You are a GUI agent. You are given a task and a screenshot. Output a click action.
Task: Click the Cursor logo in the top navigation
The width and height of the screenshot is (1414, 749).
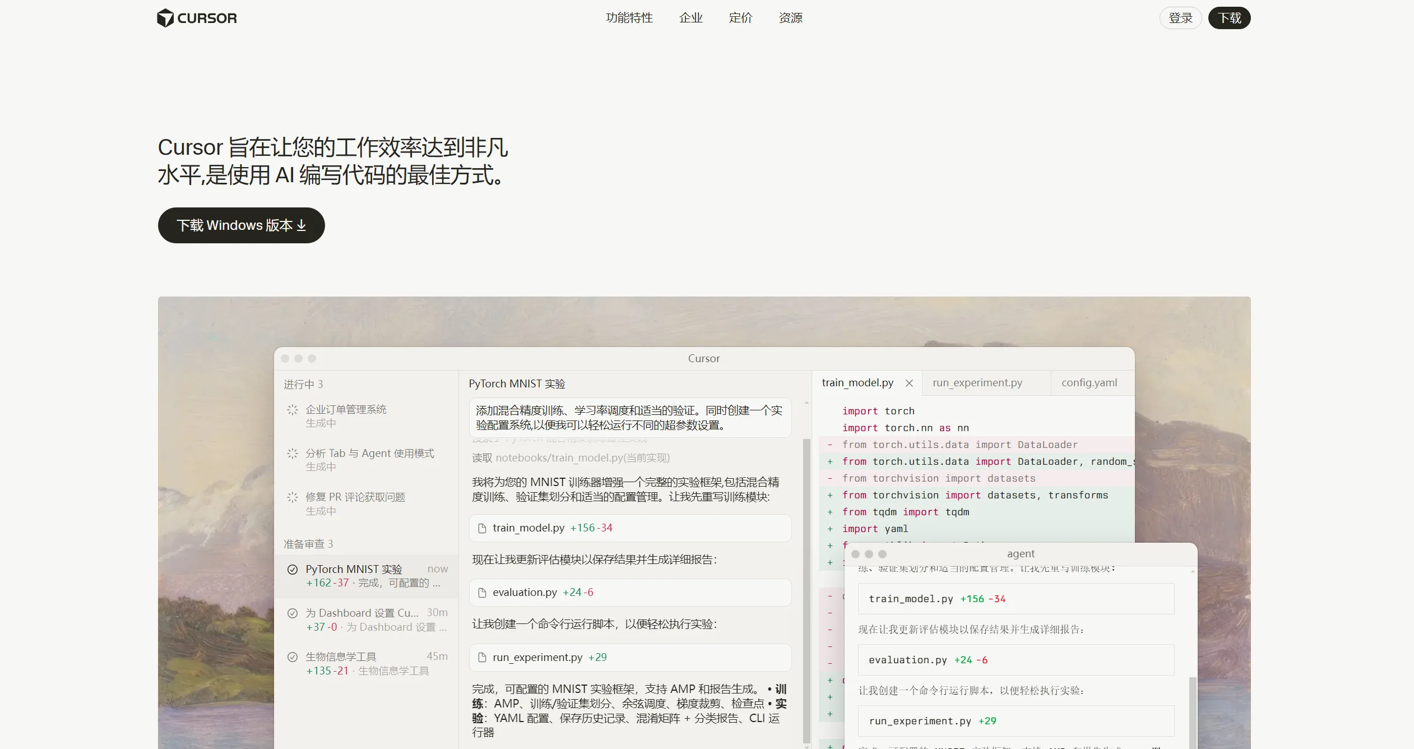[196, 17]
